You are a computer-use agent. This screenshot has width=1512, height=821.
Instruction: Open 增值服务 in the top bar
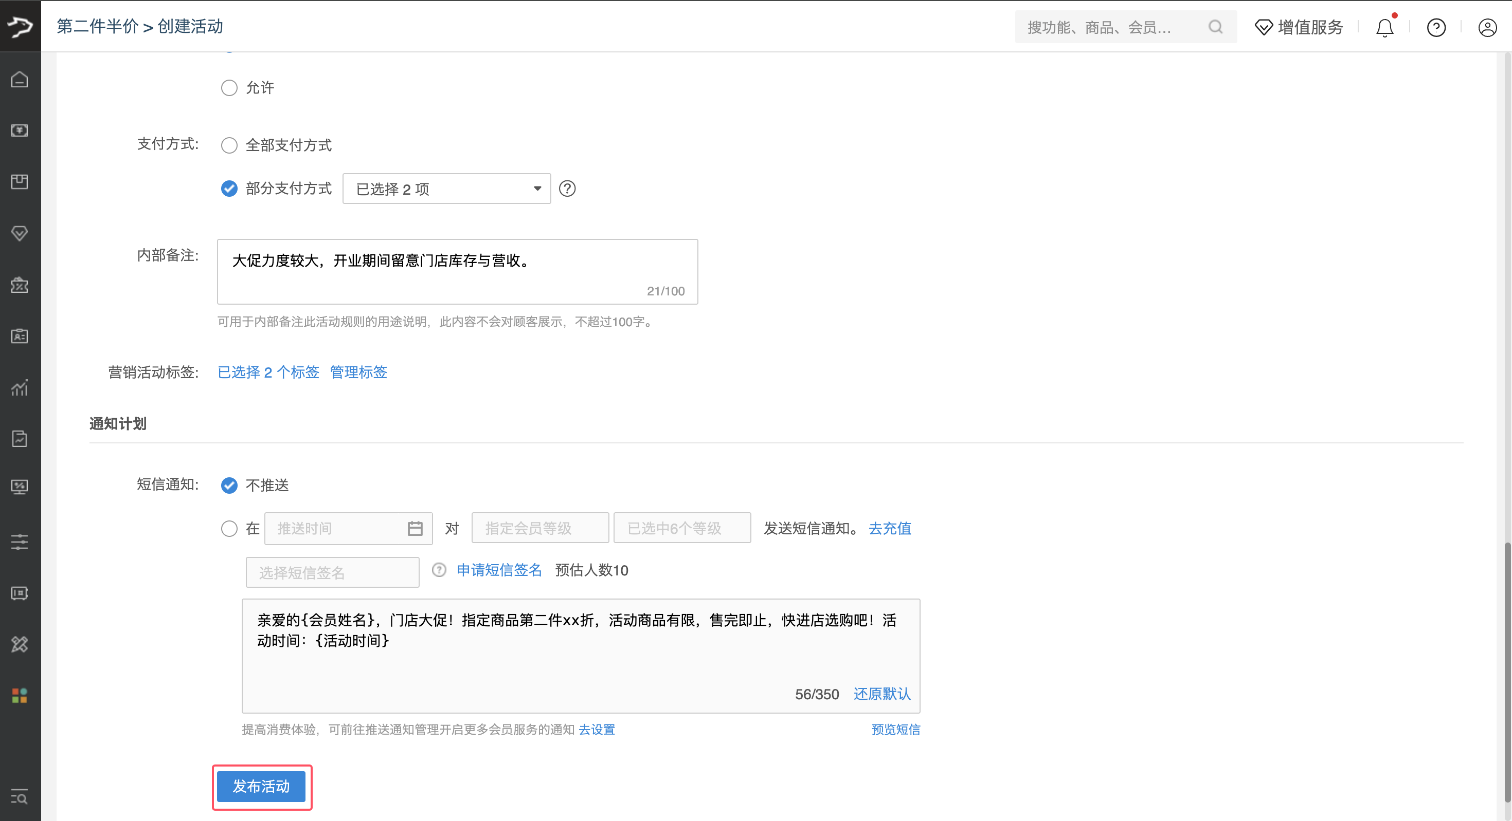click(x=1299, y=28)
